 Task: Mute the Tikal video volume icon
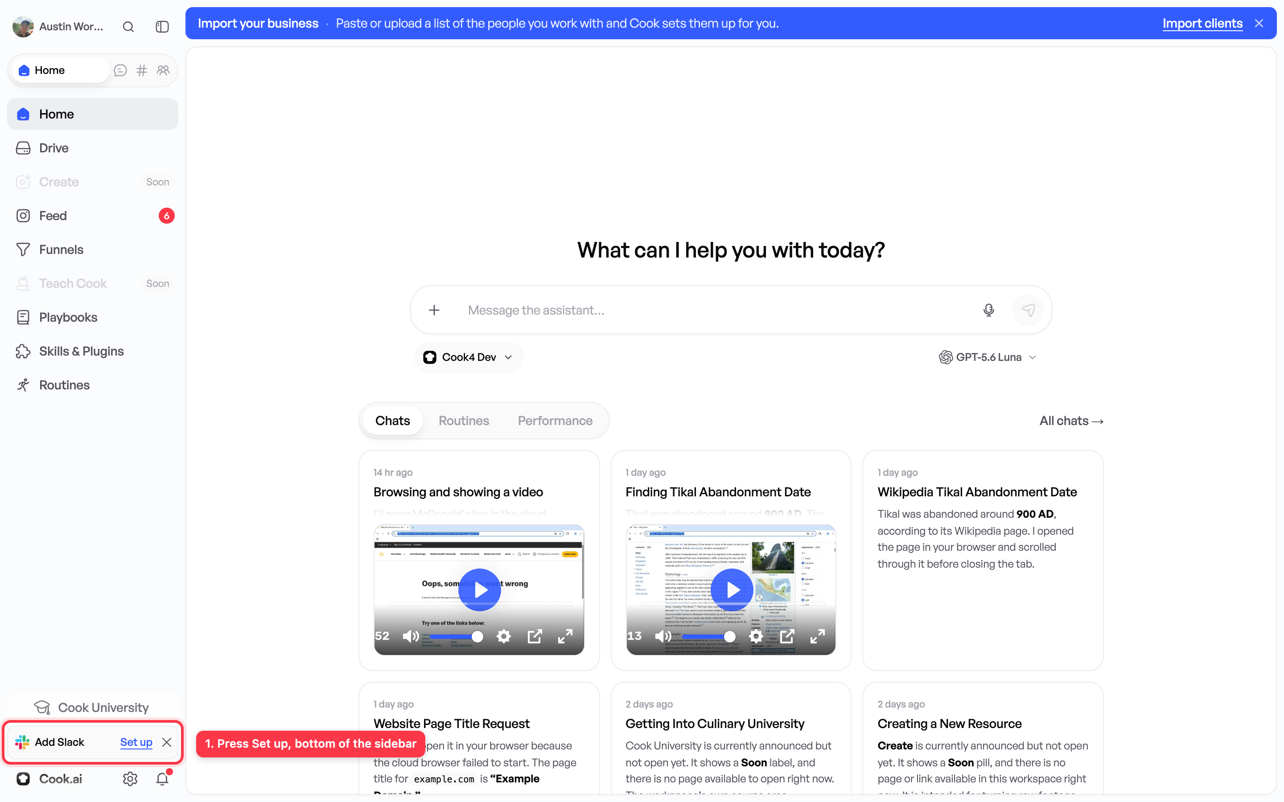pyautogui.click(x=663, y=636)
